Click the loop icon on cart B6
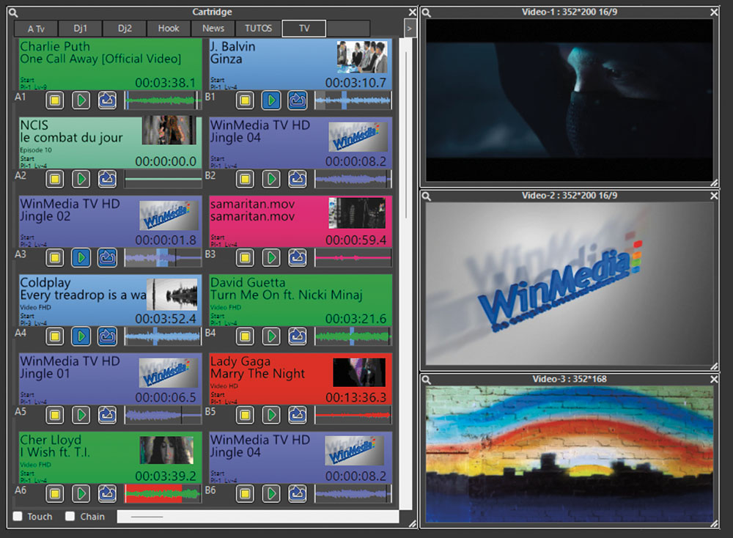 [x=297, y=493]
